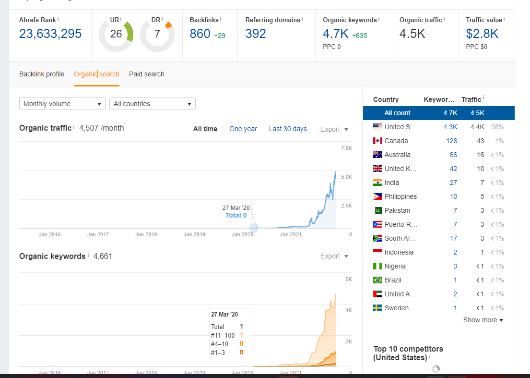530x378 pixels.
Task: Click the +29 backlinks change
Action: 219,36
